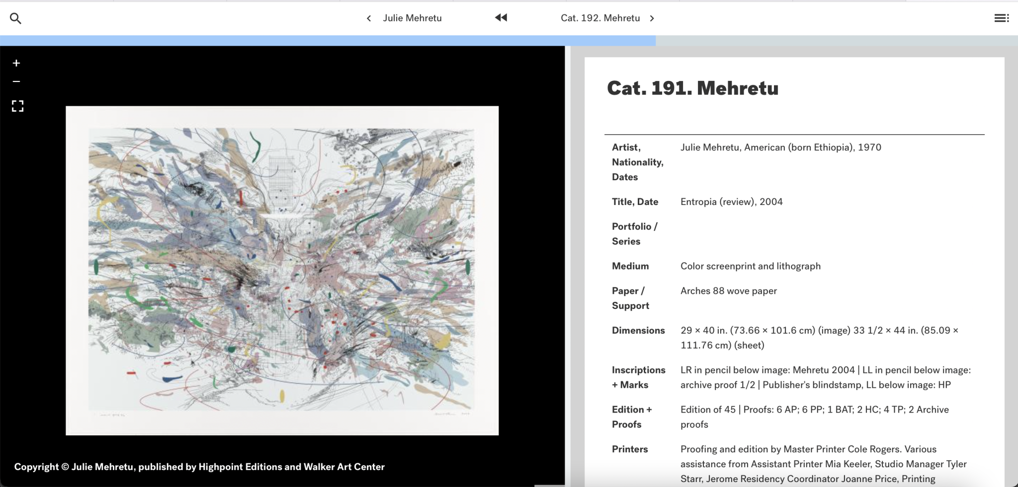Click the blue filled reading progress bar
Viewport: 1018px width, 487px height.
tap(328, 41)
